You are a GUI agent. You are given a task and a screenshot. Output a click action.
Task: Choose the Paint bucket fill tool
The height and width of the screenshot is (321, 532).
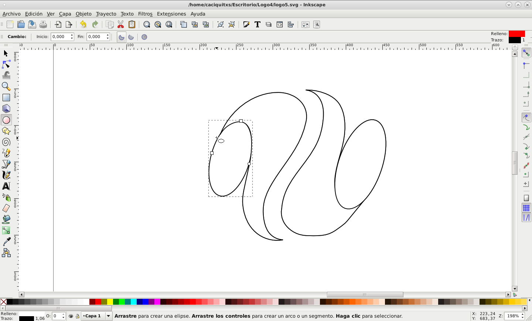[6, 219]
